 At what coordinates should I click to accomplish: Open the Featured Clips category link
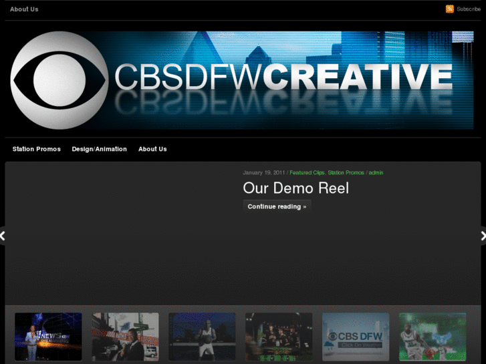point(307,172)
